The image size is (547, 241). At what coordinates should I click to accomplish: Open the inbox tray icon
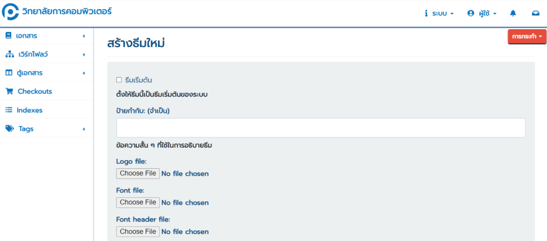[535, 13]
